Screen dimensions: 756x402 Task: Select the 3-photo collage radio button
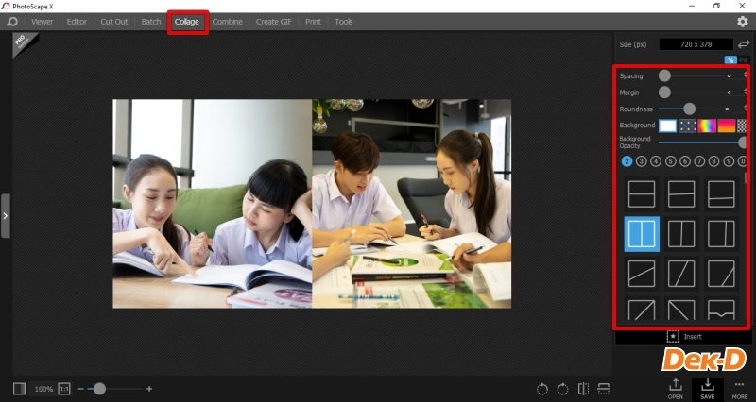coord(641,161)
